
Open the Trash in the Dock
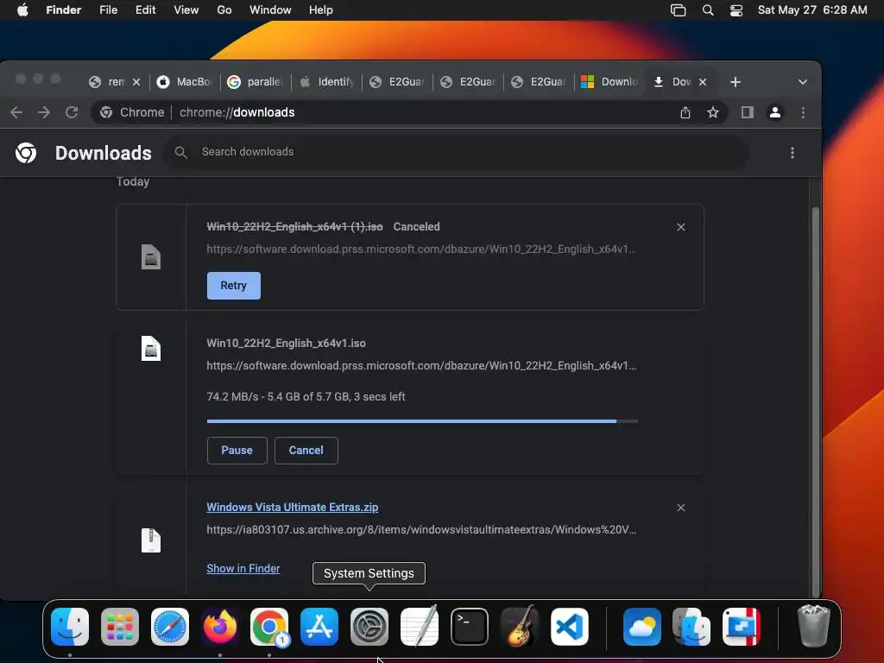[x=813, y=626]
